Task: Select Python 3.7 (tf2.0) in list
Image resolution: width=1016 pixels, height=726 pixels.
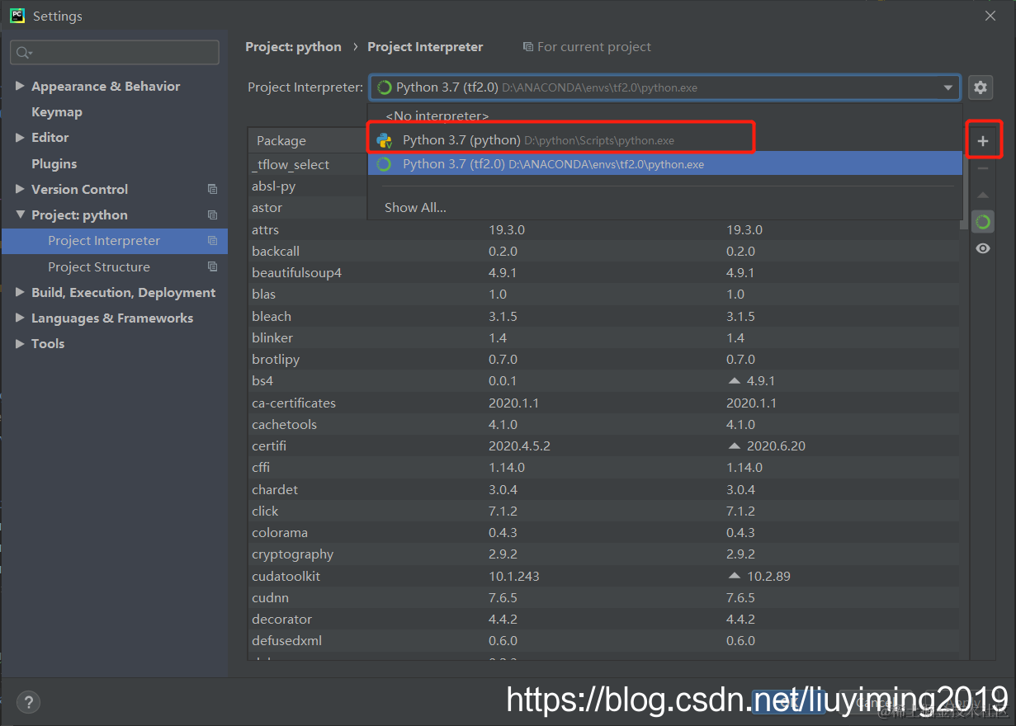Action: (665, 164)
